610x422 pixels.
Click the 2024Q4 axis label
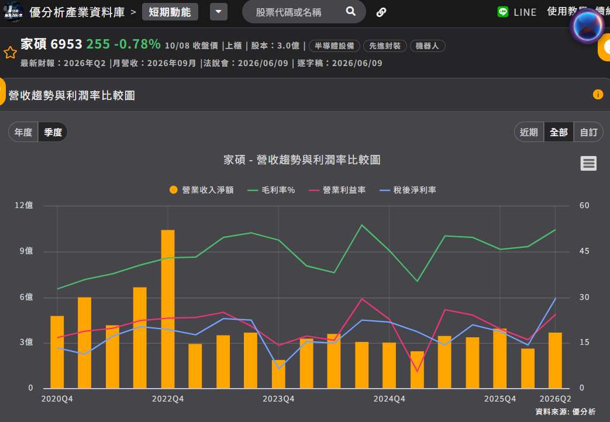[x=389, y=399]
